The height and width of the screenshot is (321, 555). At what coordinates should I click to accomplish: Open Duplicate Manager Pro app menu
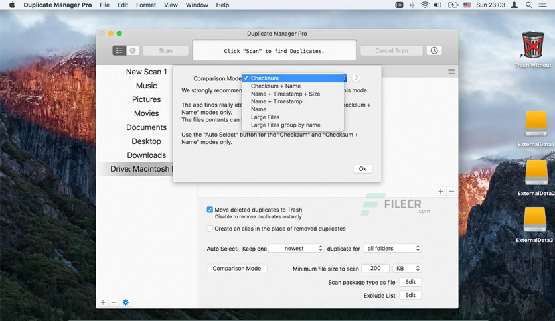tap(58, 5)
